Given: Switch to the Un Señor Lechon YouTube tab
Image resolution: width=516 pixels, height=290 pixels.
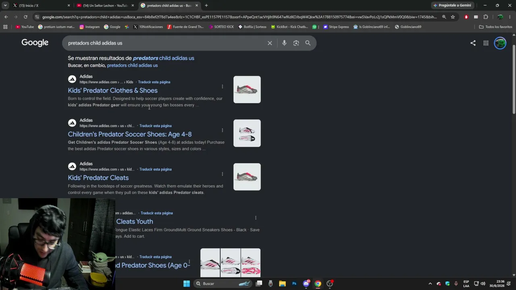Looking at the screenshot, I should tap(105, 5).
